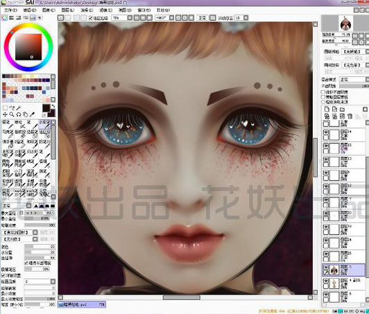
Task: Open the brush shape dropdown
Action: click(x=35, y=232)
